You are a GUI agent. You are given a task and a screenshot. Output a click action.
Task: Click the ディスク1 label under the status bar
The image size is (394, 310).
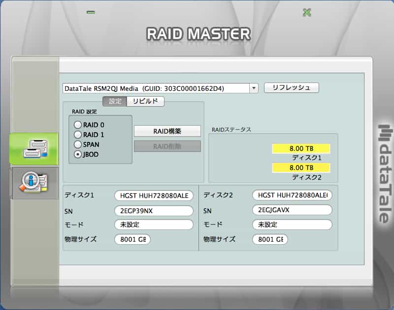tap(306, 158)
